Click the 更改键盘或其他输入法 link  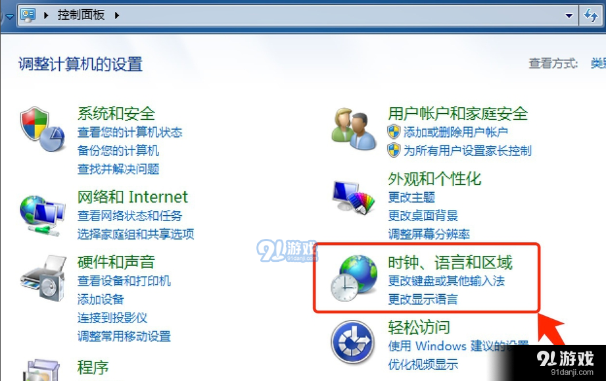(446, 281)
